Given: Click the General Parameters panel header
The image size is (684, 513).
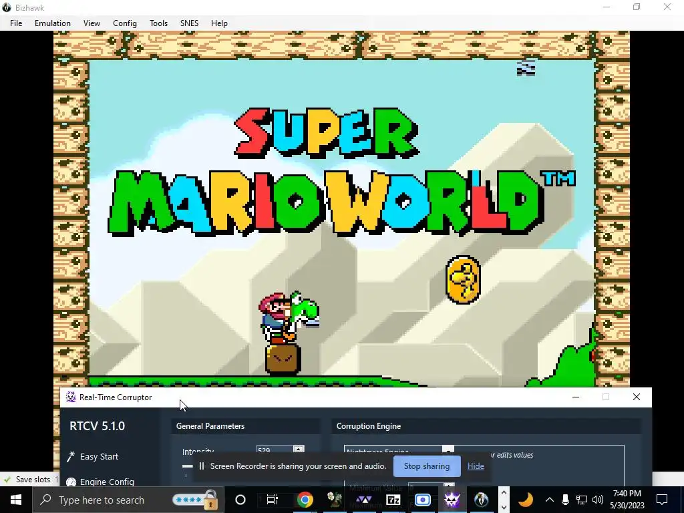Looking at the screenshot, I should [246, 425].
